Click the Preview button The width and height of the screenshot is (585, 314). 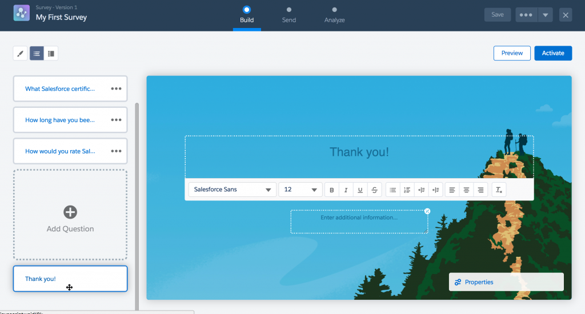pyautogui.click(x=512, y=53)
